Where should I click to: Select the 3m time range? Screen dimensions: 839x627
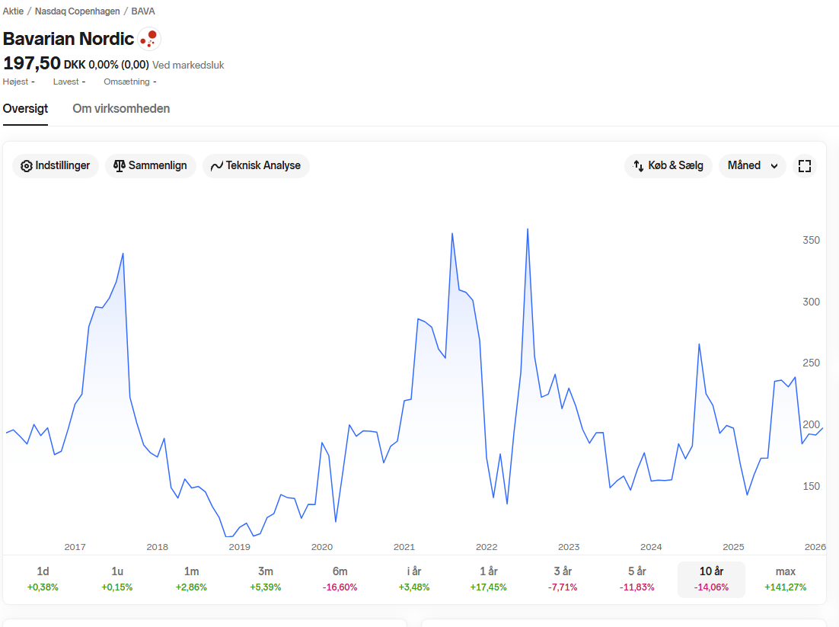pos(266,579)
